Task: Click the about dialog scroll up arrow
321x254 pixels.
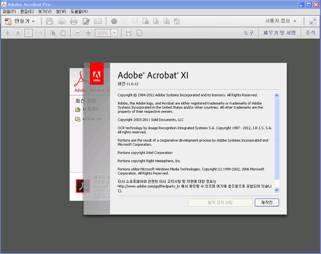Action: pyautogui.click(x=276, y=95)
